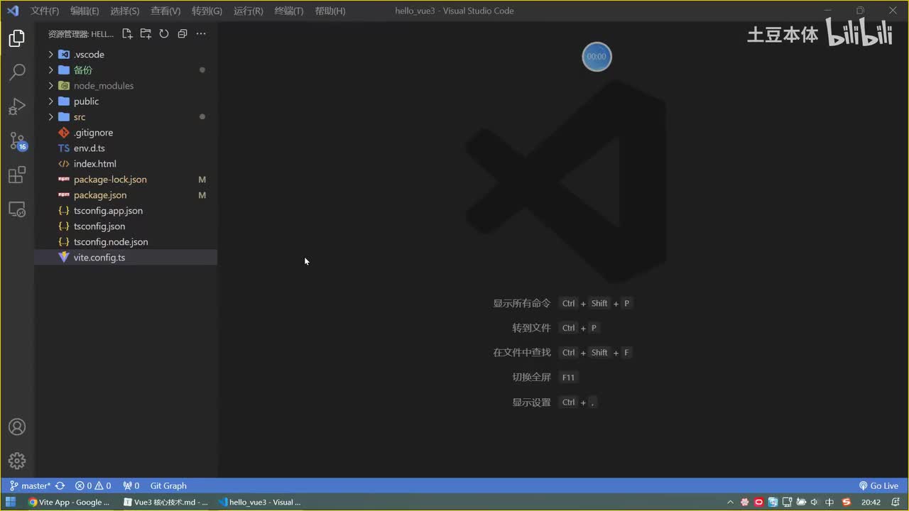Open the 文件(F) menu
The image size is (909, 511).
click(x=45, y=11)
